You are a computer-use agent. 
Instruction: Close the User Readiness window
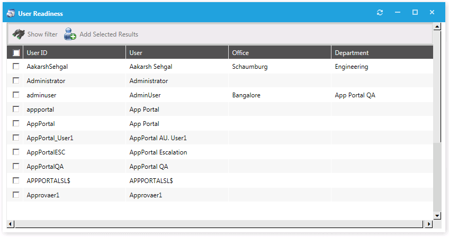pos(432,12)
